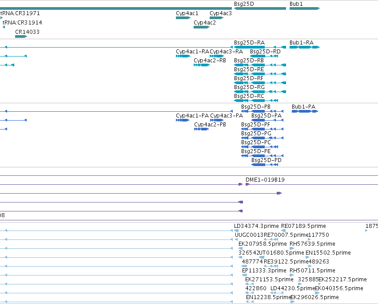Image resolution: width=378 pixels, height=304 pixels.
Task: Select the Bub1 gene label
Action: 296,4
